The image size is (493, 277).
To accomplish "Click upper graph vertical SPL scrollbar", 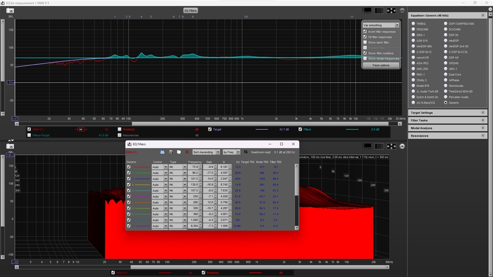I will [x=2, y=67].
